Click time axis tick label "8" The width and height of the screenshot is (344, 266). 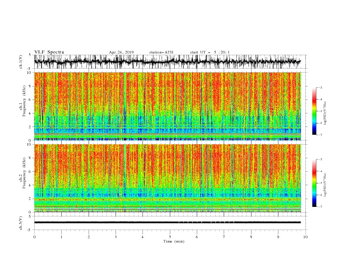[251, 237]
